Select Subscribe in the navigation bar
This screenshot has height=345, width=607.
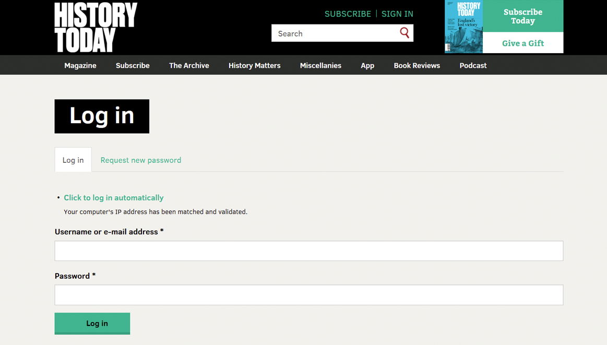pyautogui.click(x=133, y=65)
